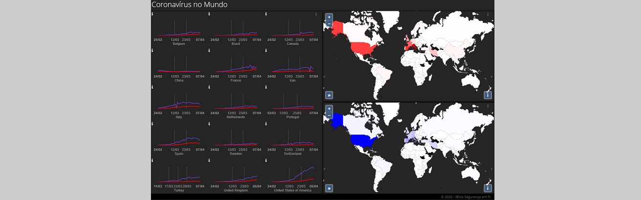Open info button on red map

[x=488, y=95]
